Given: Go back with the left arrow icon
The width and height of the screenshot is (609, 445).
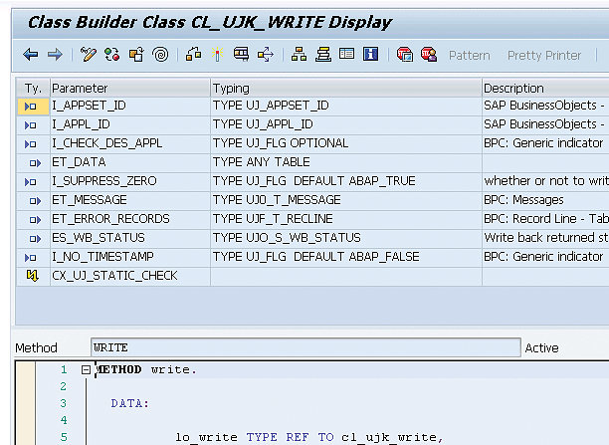Looking at the screenshot, I should pos(31,55).
